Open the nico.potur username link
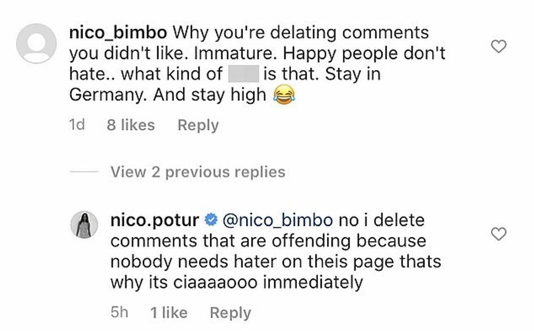The height and width of the screenshot is (331, 534). point(154,221)
